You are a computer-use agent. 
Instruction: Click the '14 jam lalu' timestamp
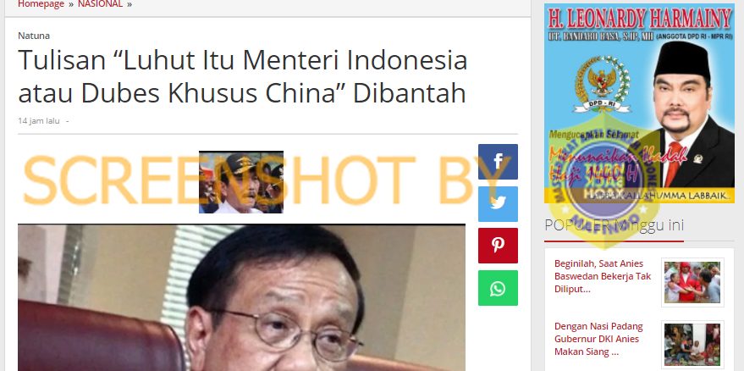coord(39,120)
